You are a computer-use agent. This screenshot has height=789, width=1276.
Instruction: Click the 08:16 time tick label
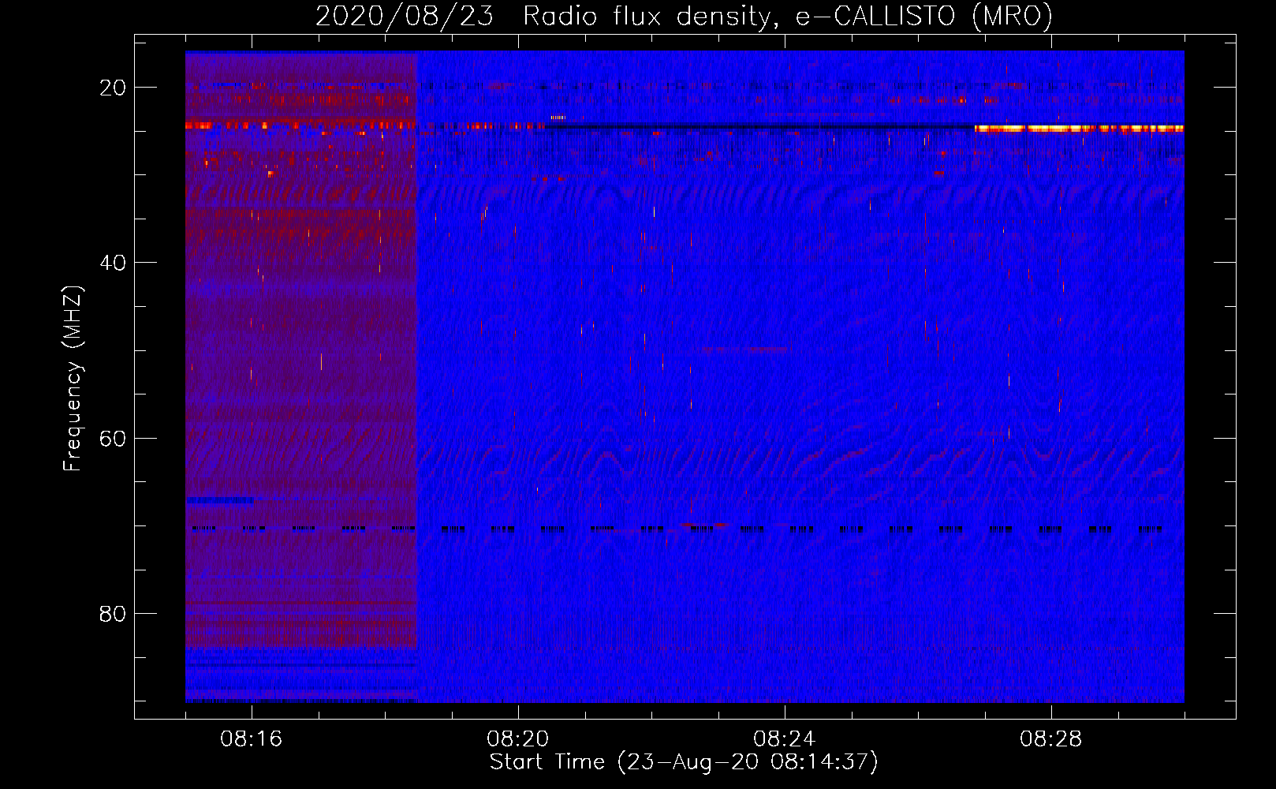[x=252, y=739]
